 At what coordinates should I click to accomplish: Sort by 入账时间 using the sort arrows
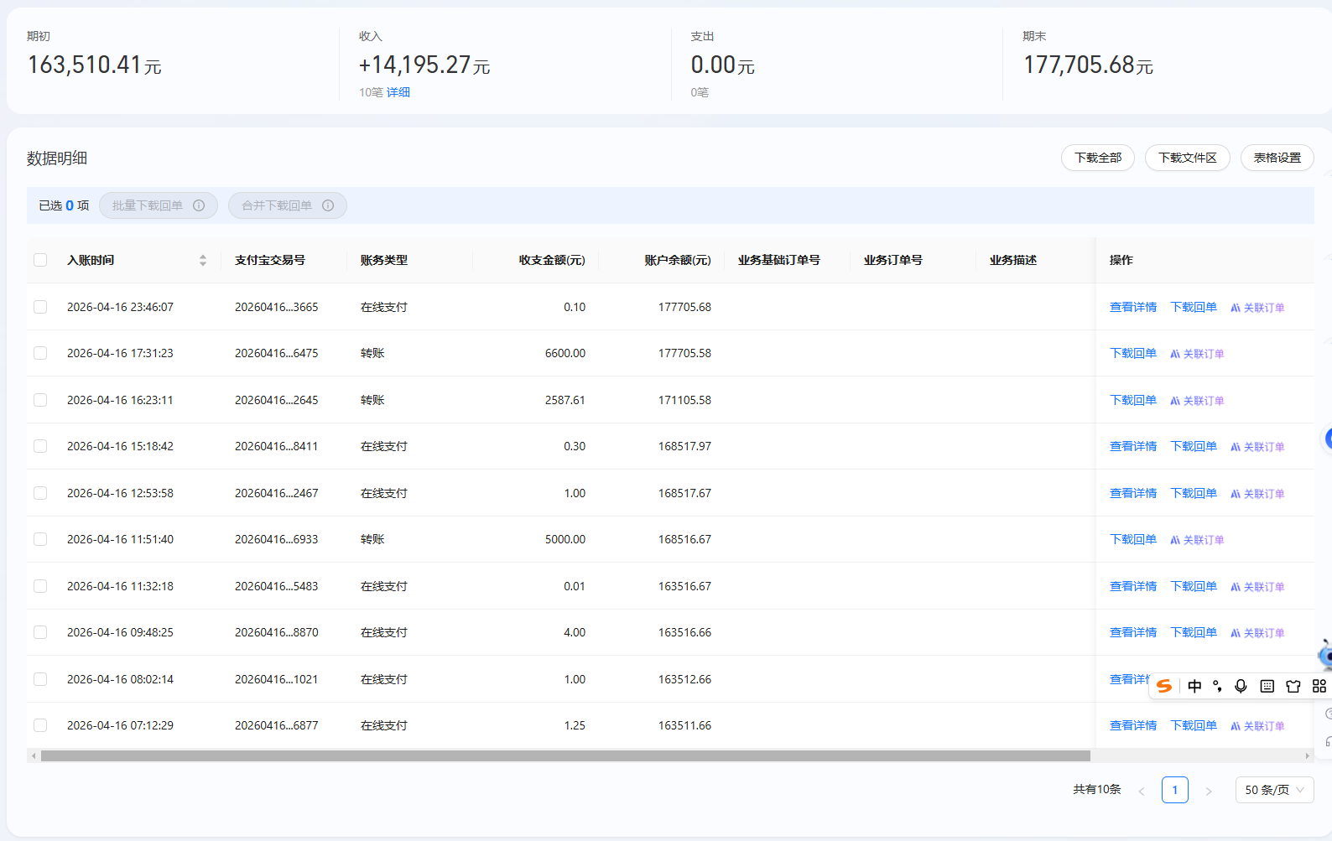[x=203, y=260]
